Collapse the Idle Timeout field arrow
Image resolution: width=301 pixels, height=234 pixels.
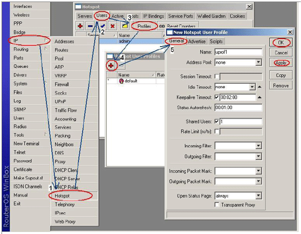(260, 87)
